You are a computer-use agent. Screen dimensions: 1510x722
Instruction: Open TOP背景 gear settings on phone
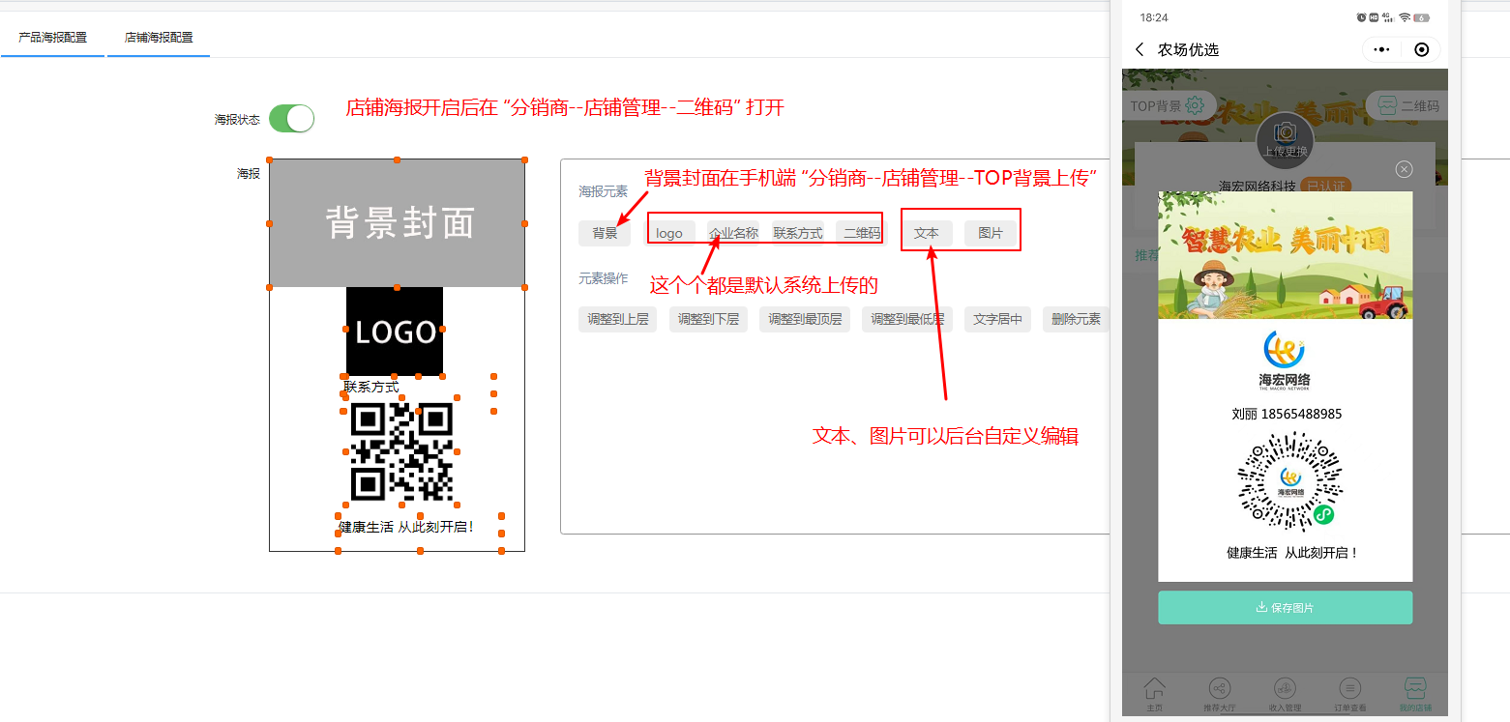[x=1196, y=105]
